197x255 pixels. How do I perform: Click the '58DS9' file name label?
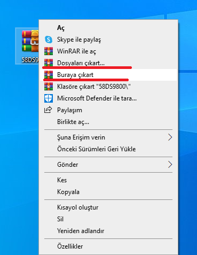[30, 60]
